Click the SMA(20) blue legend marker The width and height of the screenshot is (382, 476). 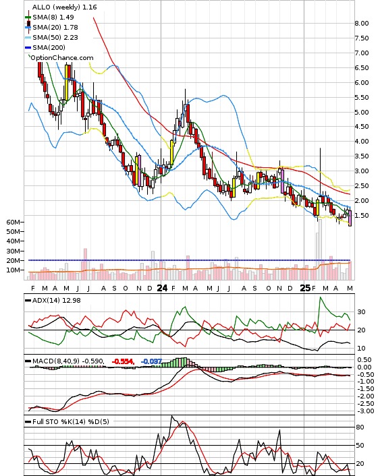[28, 28]
